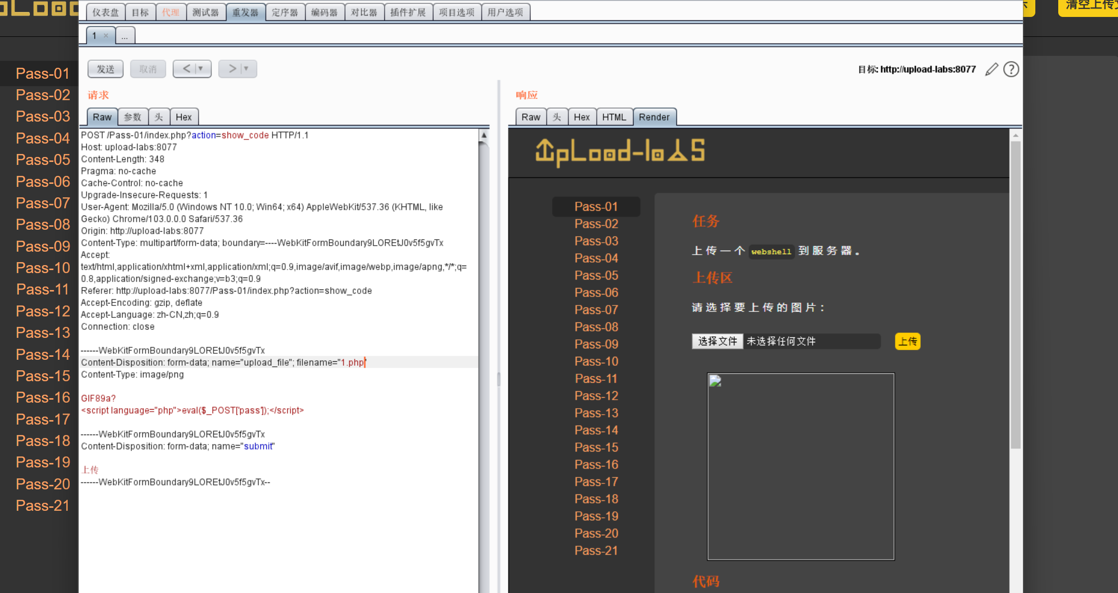Open Pass-01 in the left browser sidebar

(43, 73)
